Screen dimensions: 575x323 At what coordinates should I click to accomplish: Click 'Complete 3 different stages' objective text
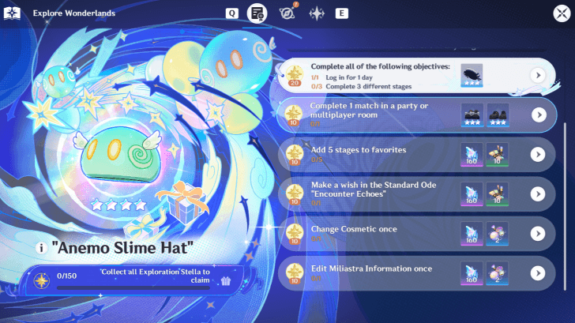coord(369,87)
